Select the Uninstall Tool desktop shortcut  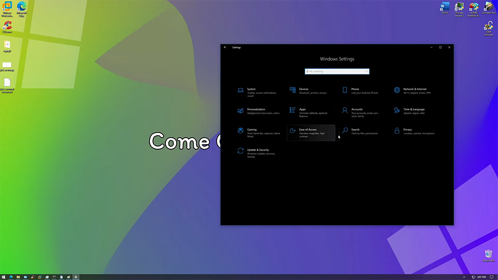[489, 8]
